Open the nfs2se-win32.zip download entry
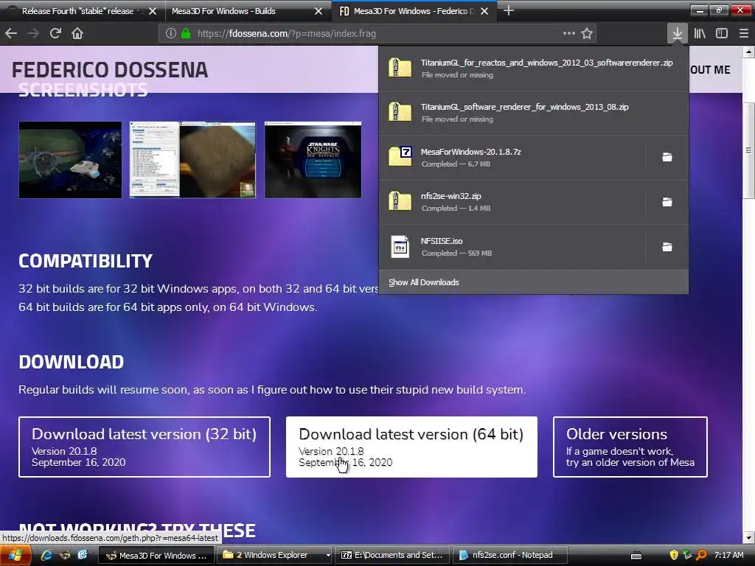 (x=512, y=202)
